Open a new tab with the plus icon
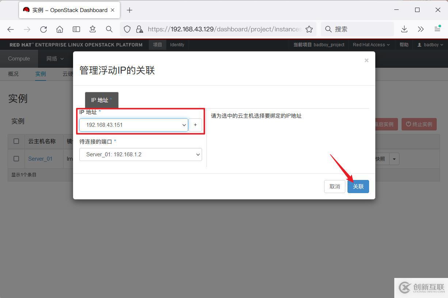The width and height of the screenshot is (448, 298). tap(129, 10)
